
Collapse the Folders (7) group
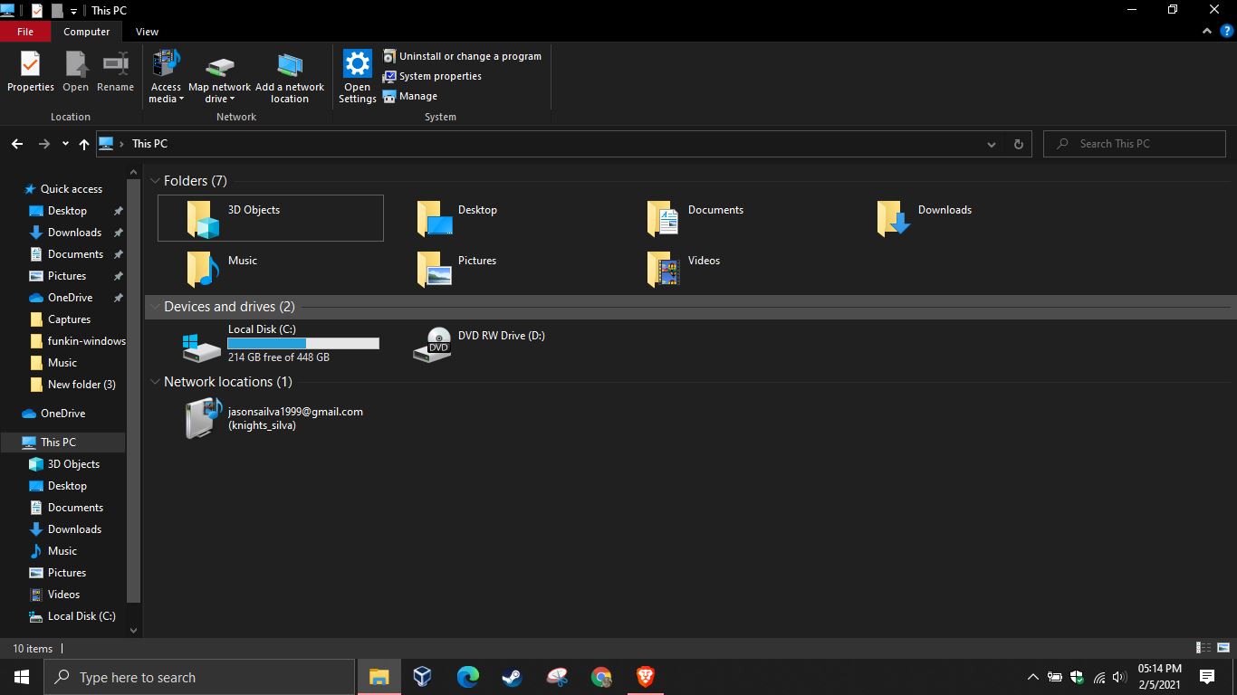[156, 181]
